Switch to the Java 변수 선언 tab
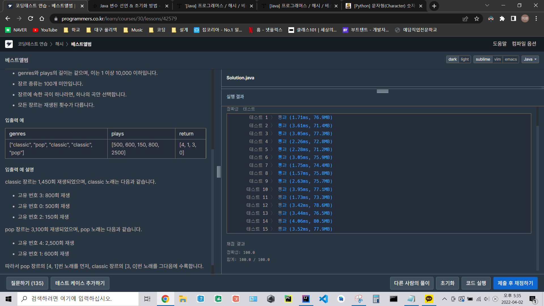The image size is (544, 306). (x=130, y=6)
